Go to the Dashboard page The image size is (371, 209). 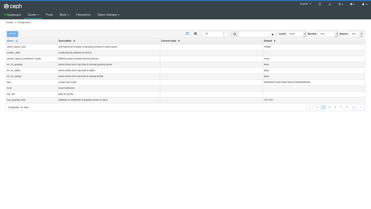12,15
